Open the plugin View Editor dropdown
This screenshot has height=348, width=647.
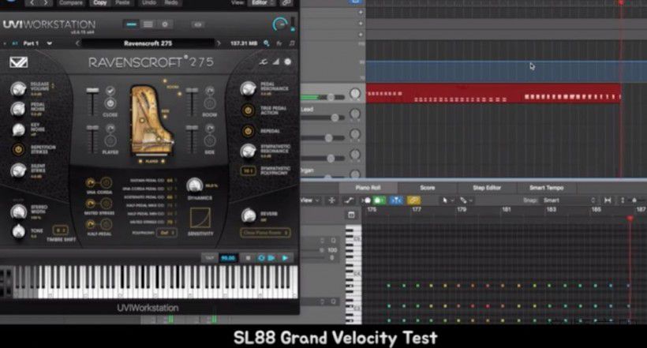tap(263, 3)
